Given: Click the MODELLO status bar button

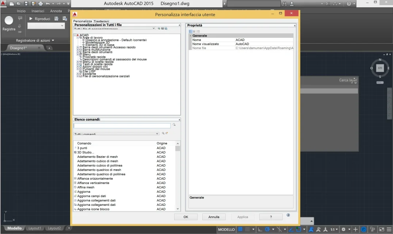Looking at the screenshot, I should (226, 230).
